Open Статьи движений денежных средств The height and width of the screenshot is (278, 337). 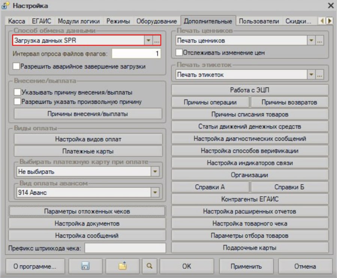coord(250,126)
